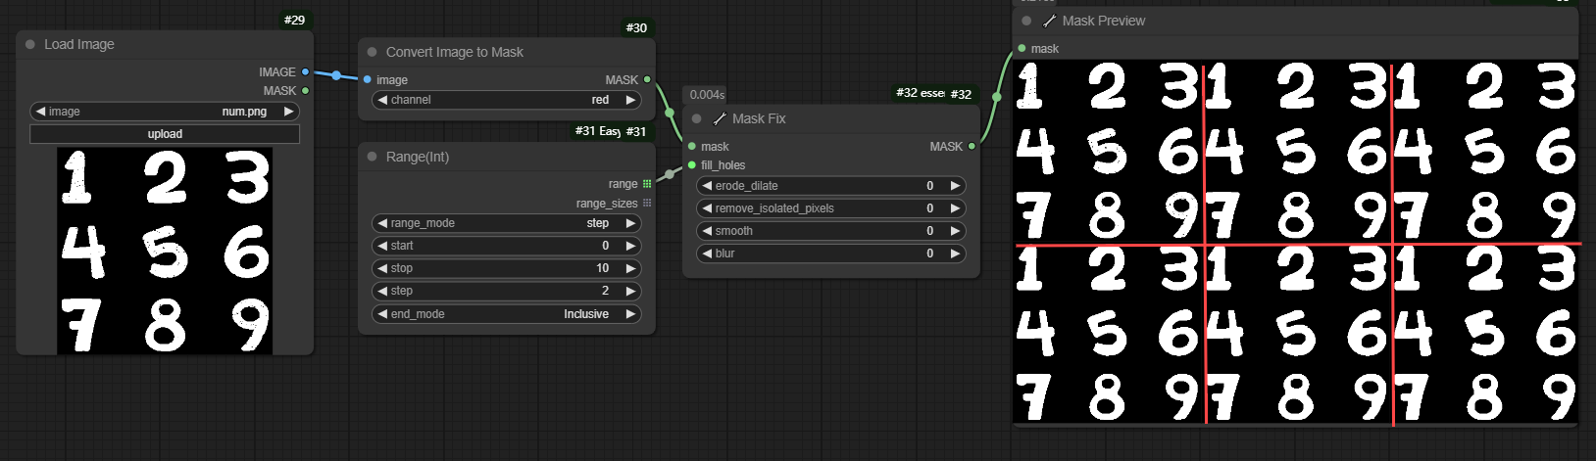Click the range output grid port on Range(Int)

[647, 184]
